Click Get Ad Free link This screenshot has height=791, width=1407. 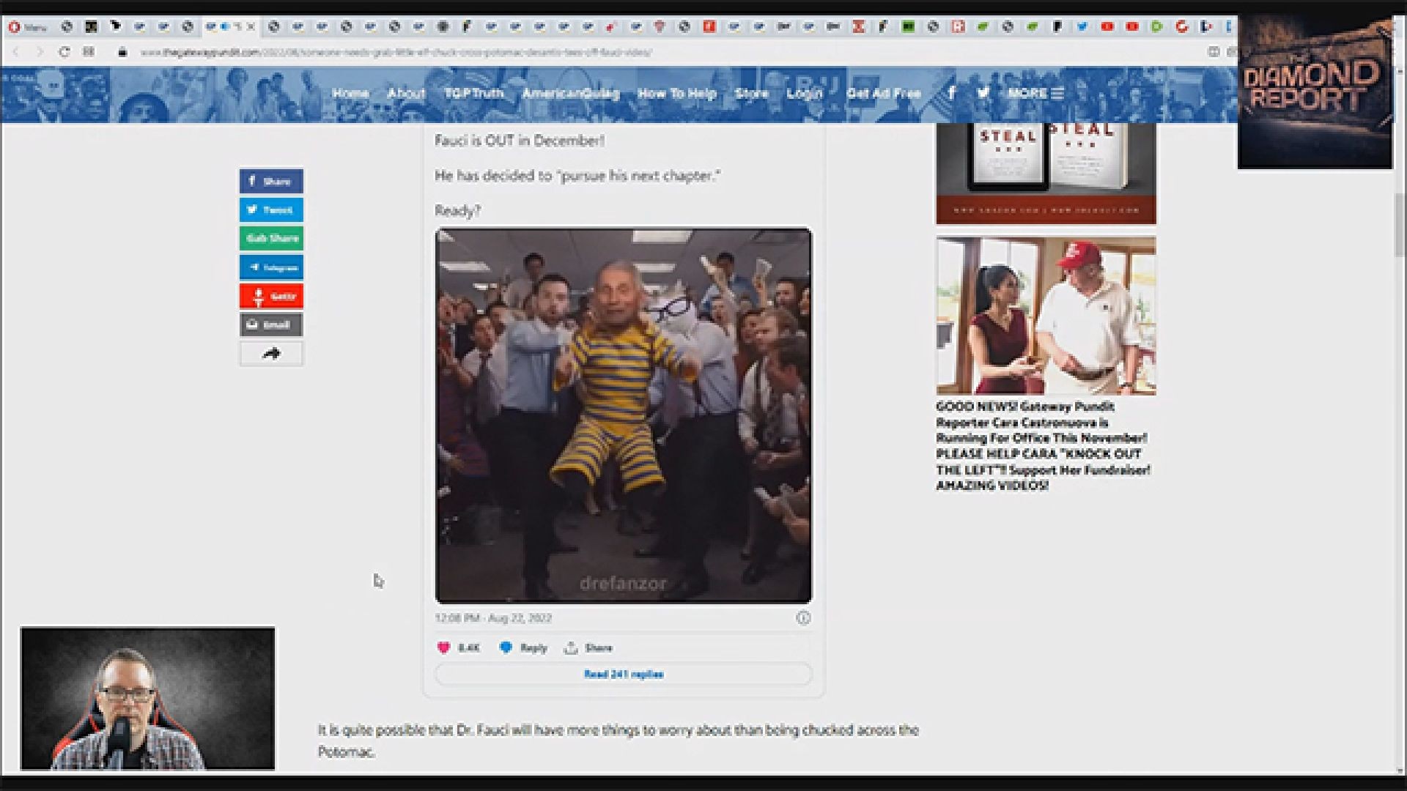click(x=884, y=93)
